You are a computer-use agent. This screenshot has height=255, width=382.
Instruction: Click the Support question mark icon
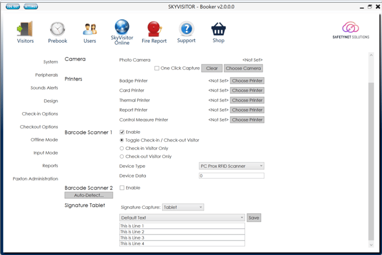point(187,29)
